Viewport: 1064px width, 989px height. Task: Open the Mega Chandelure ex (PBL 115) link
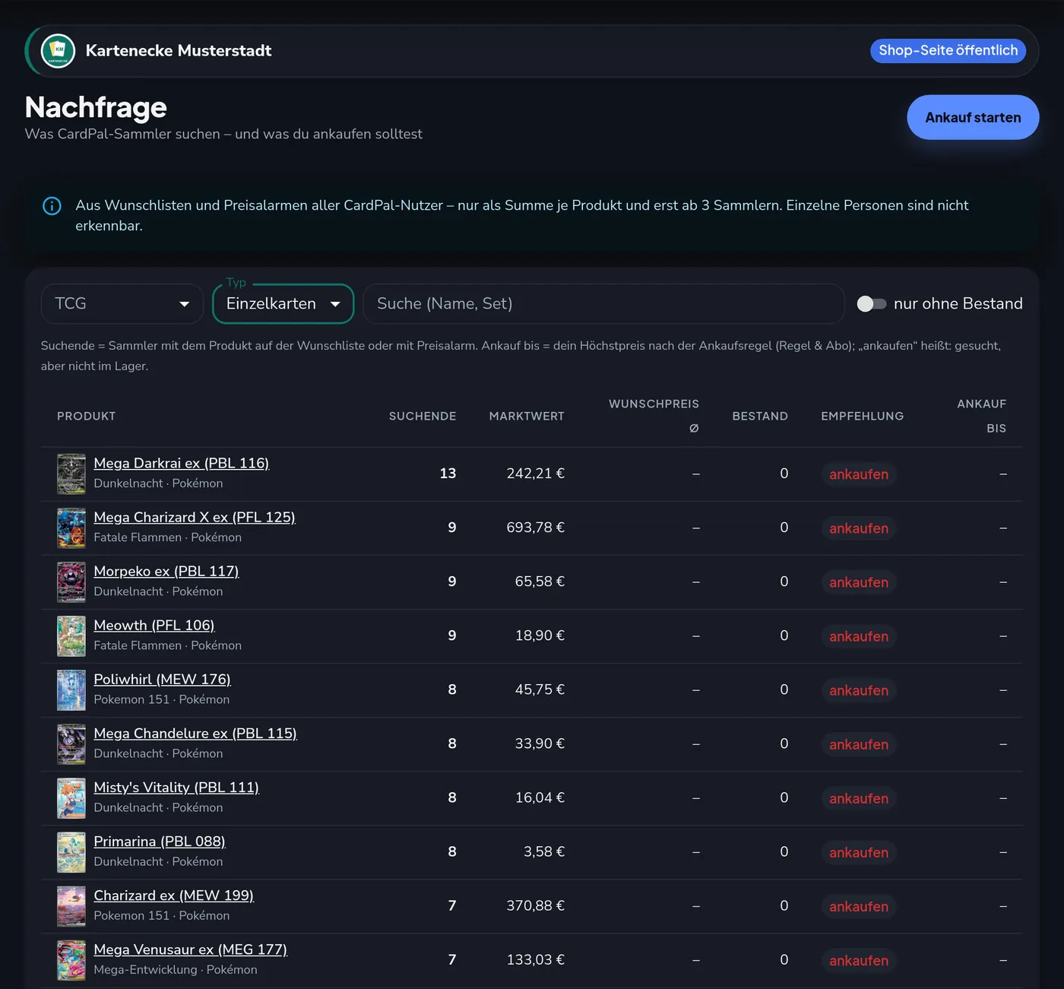(x=195, y=733)
